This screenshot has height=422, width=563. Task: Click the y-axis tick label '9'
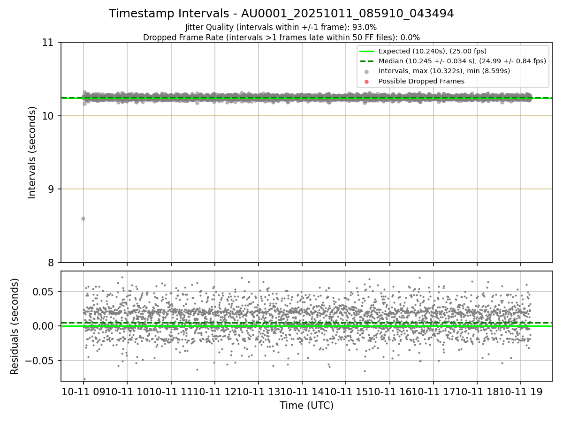[x=52, y=189]
